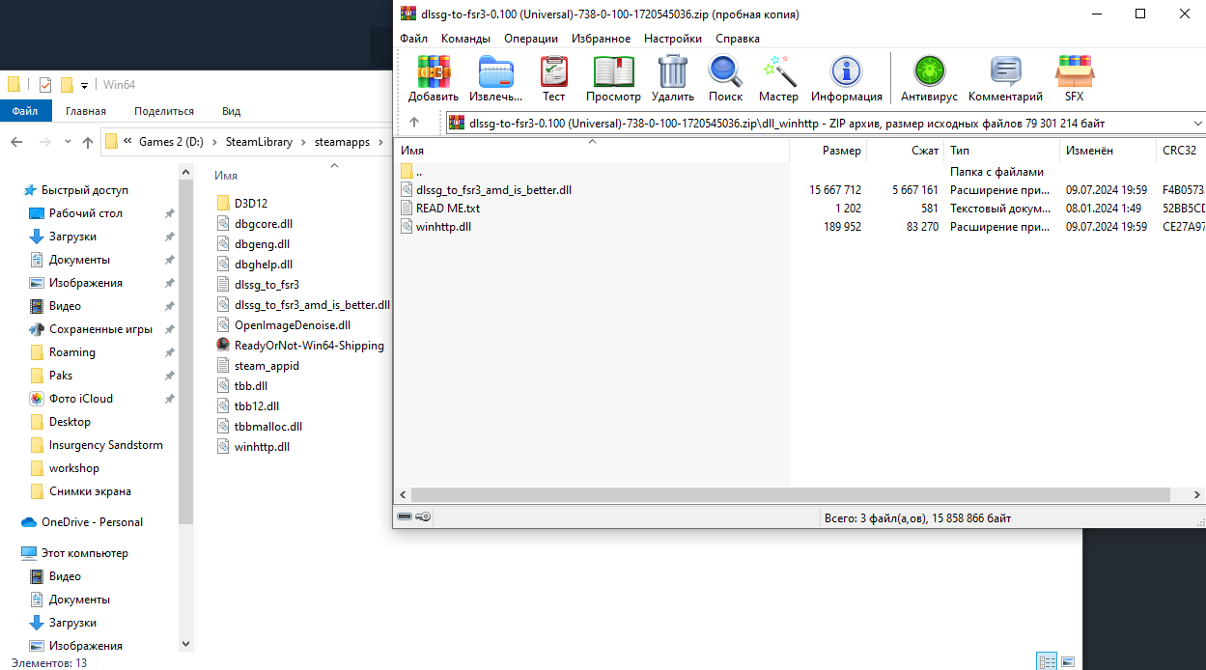Viewport: 1206px width, 670px height.
Task: Click the disk icon in WinRAR status bar
Action: 405,517
